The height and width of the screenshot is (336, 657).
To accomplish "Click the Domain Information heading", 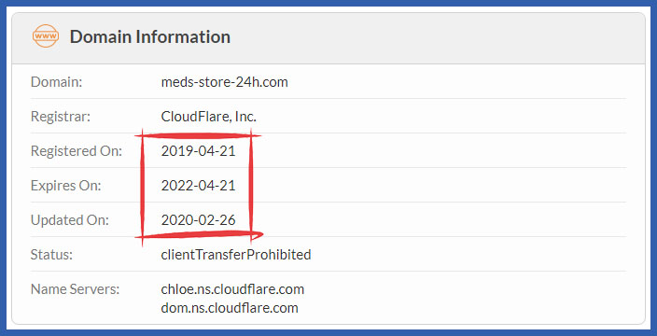I will click(150, 37).
